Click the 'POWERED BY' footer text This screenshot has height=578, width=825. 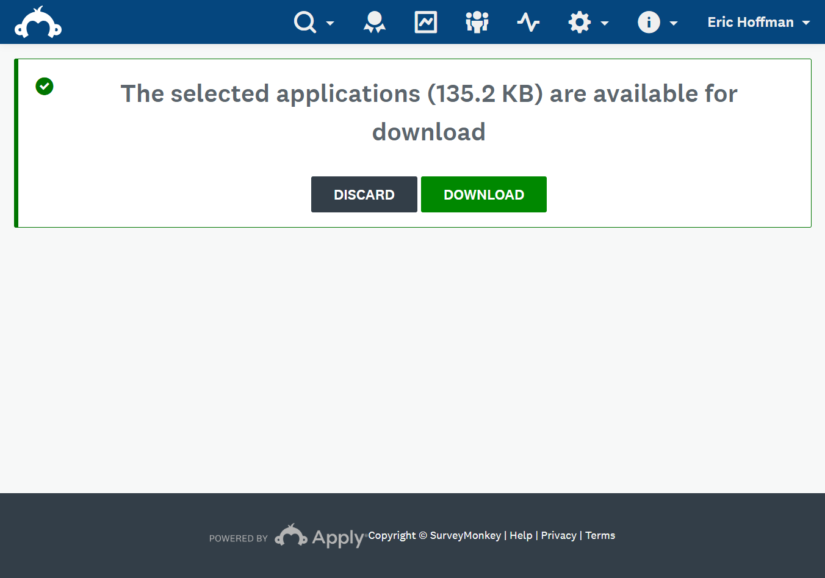coord(239,538)
